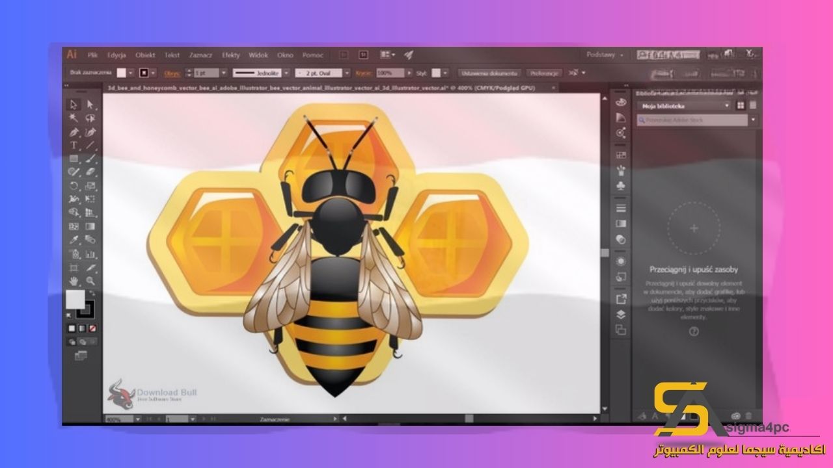Open the Stroke panel from dock

[x=621, y=208]
